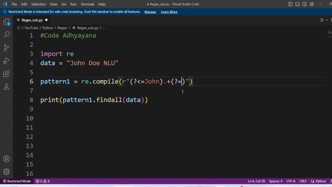332x187 pixels.
Task: Open the View menu
Action: [x=53, y=4]
